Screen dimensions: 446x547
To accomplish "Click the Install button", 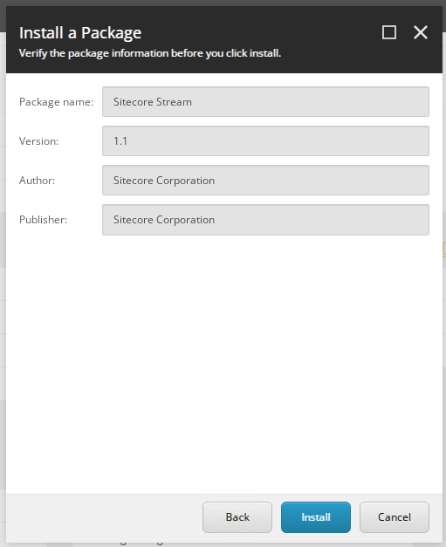I will [x=315, y=517].
